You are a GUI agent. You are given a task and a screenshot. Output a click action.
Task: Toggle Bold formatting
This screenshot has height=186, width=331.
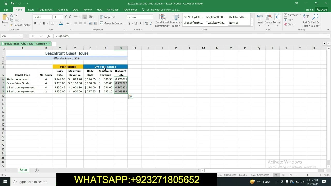[35, 23]
